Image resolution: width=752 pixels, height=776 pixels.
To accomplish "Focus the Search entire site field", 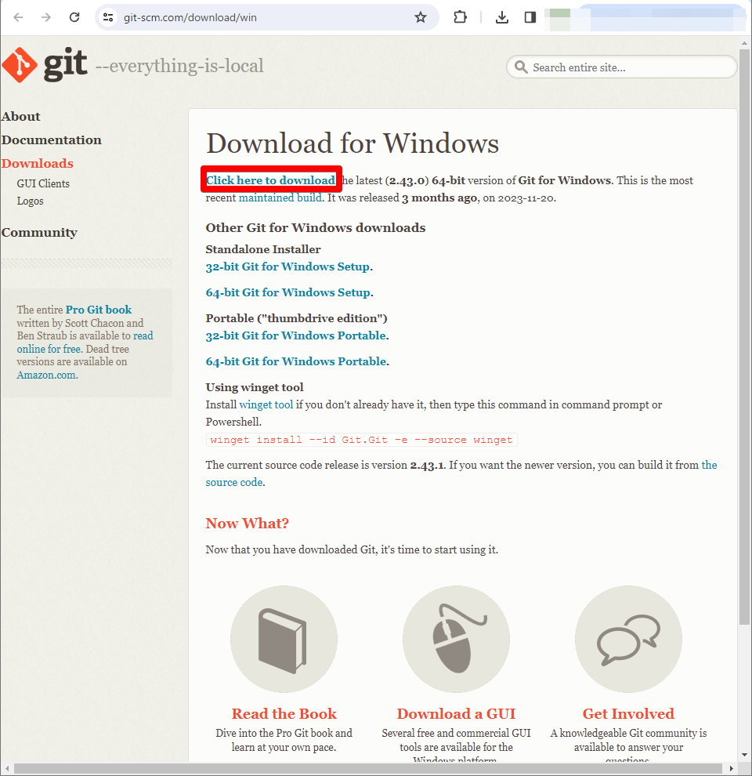I will (x=622, y=67).
